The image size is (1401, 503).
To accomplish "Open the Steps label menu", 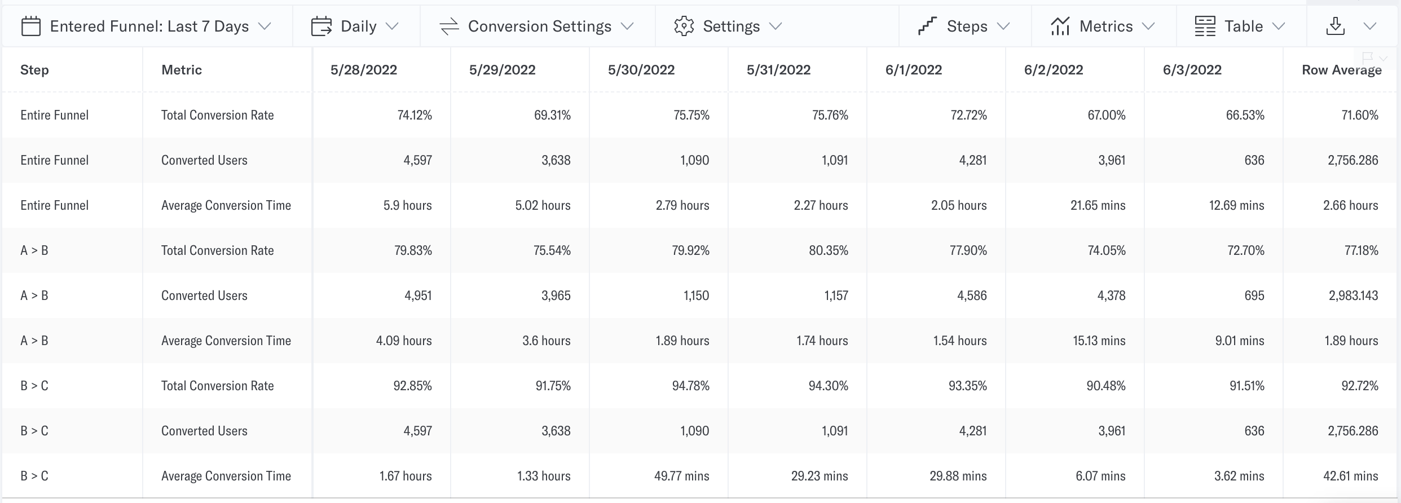I will pos(967,27).
